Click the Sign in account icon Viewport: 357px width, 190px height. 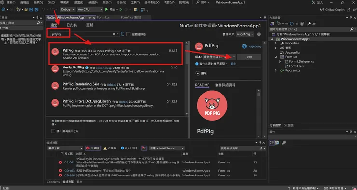[x=314, y=2]
